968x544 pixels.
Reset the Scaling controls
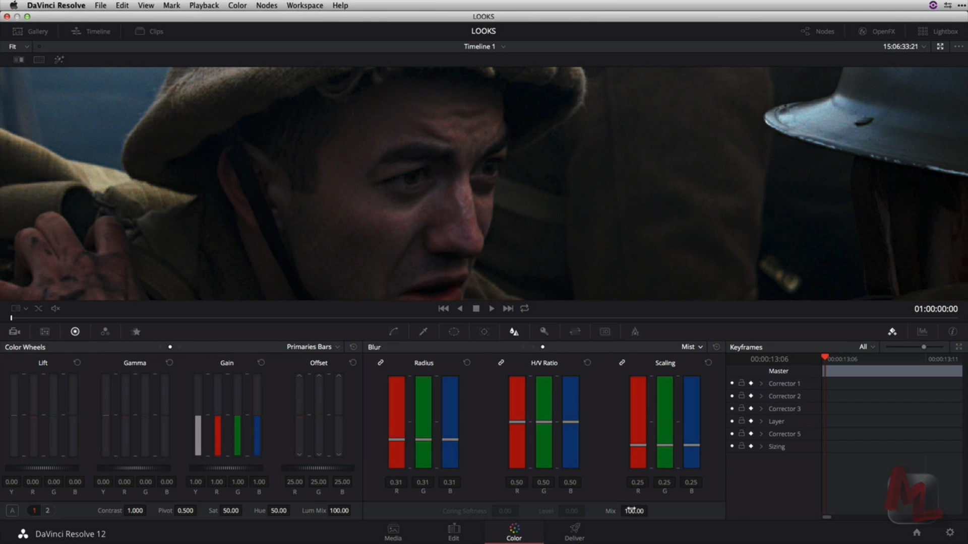tap(708, 363)
